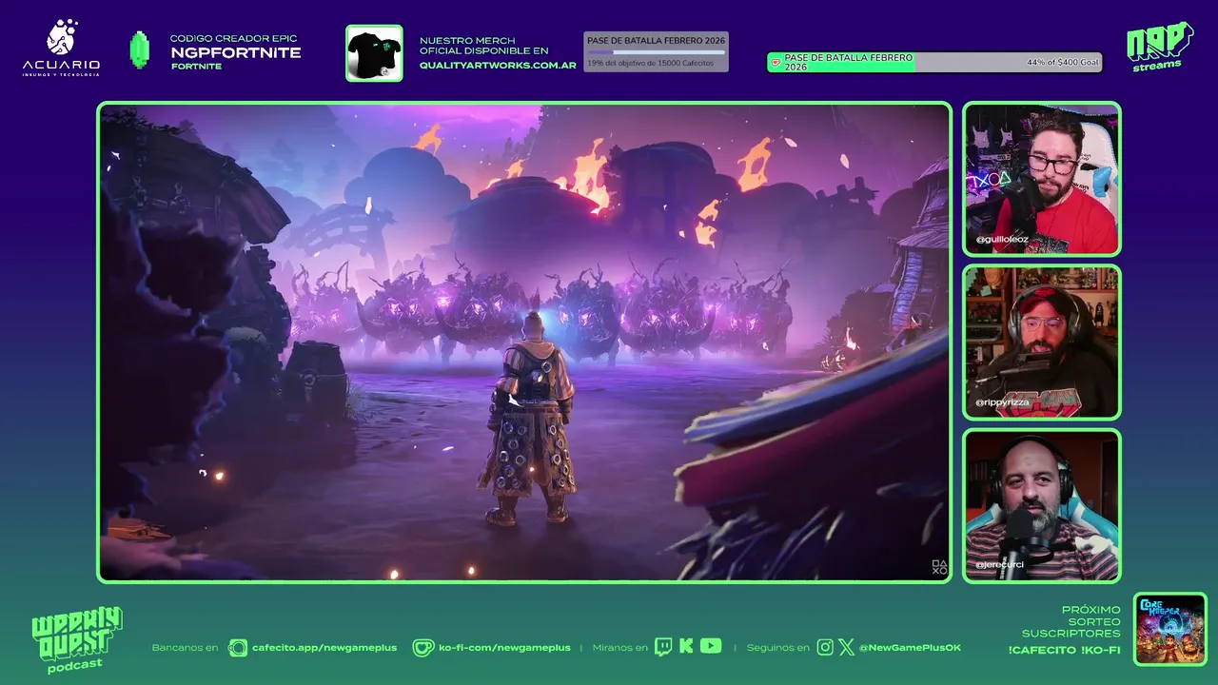
Task: Visit the QUALITYARTWORKS.COM.AR link
Action: (498, 66)
